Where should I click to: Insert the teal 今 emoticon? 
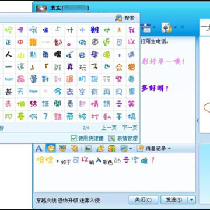pyautogui.click(x=58, y=91)
